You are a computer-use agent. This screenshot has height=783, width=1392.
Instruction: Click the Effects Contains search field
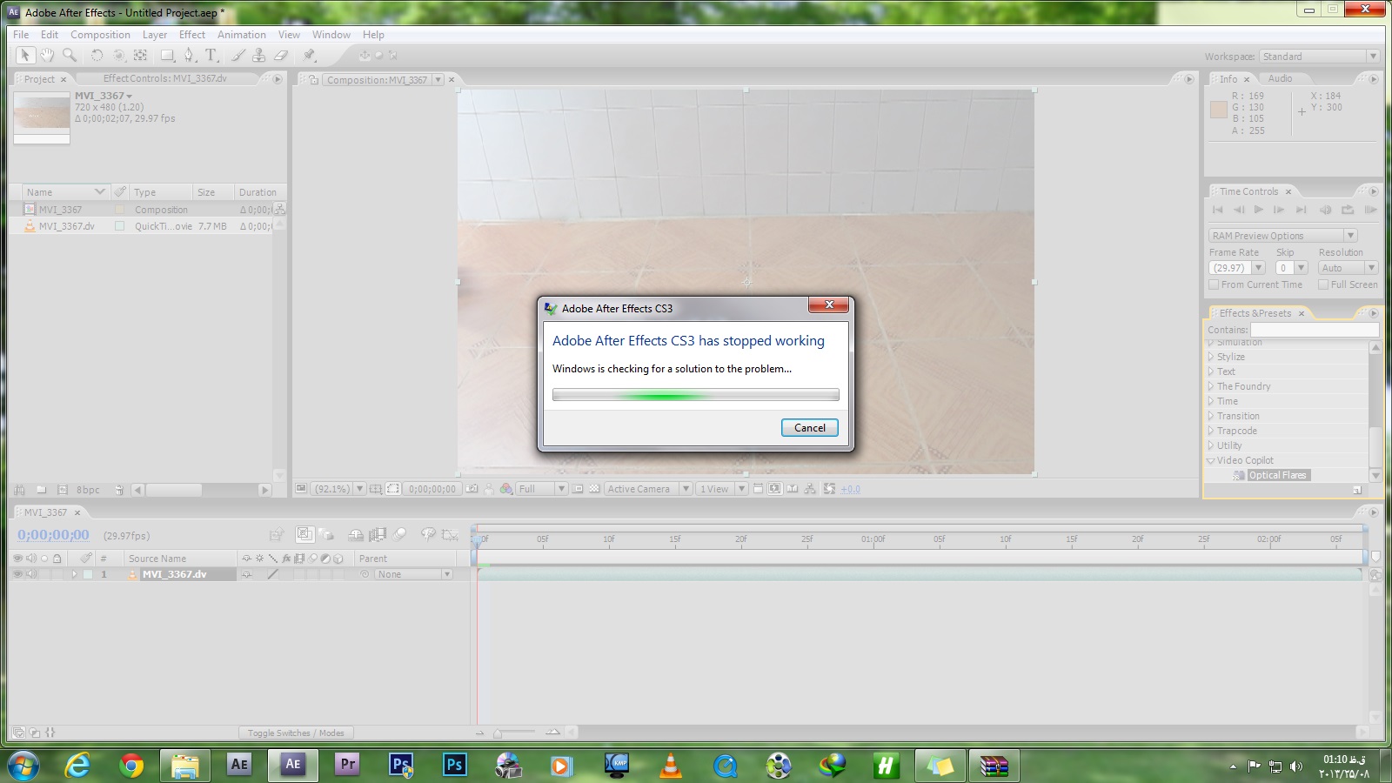[1315, 330]
